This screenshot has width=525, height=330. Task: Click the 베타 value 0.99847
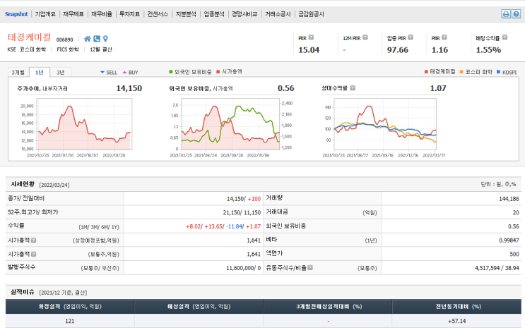click(x=509, y=240)
